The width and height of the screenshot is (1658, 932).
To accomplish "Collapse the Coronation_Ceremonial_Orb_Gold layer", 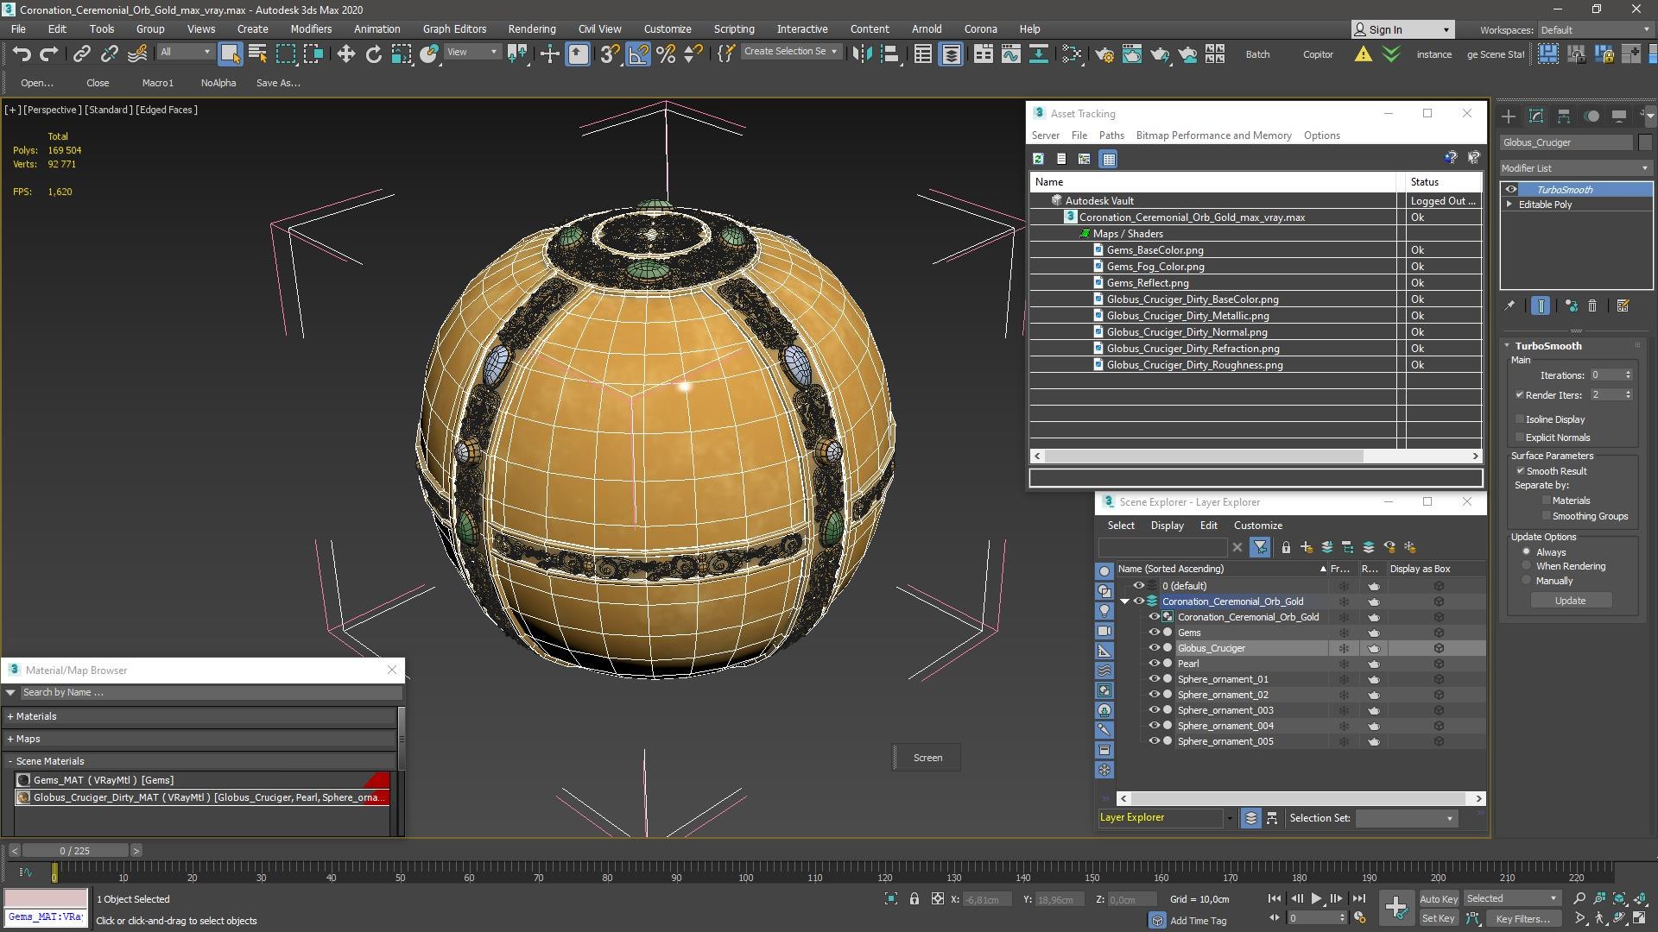I will (1124, 601).
